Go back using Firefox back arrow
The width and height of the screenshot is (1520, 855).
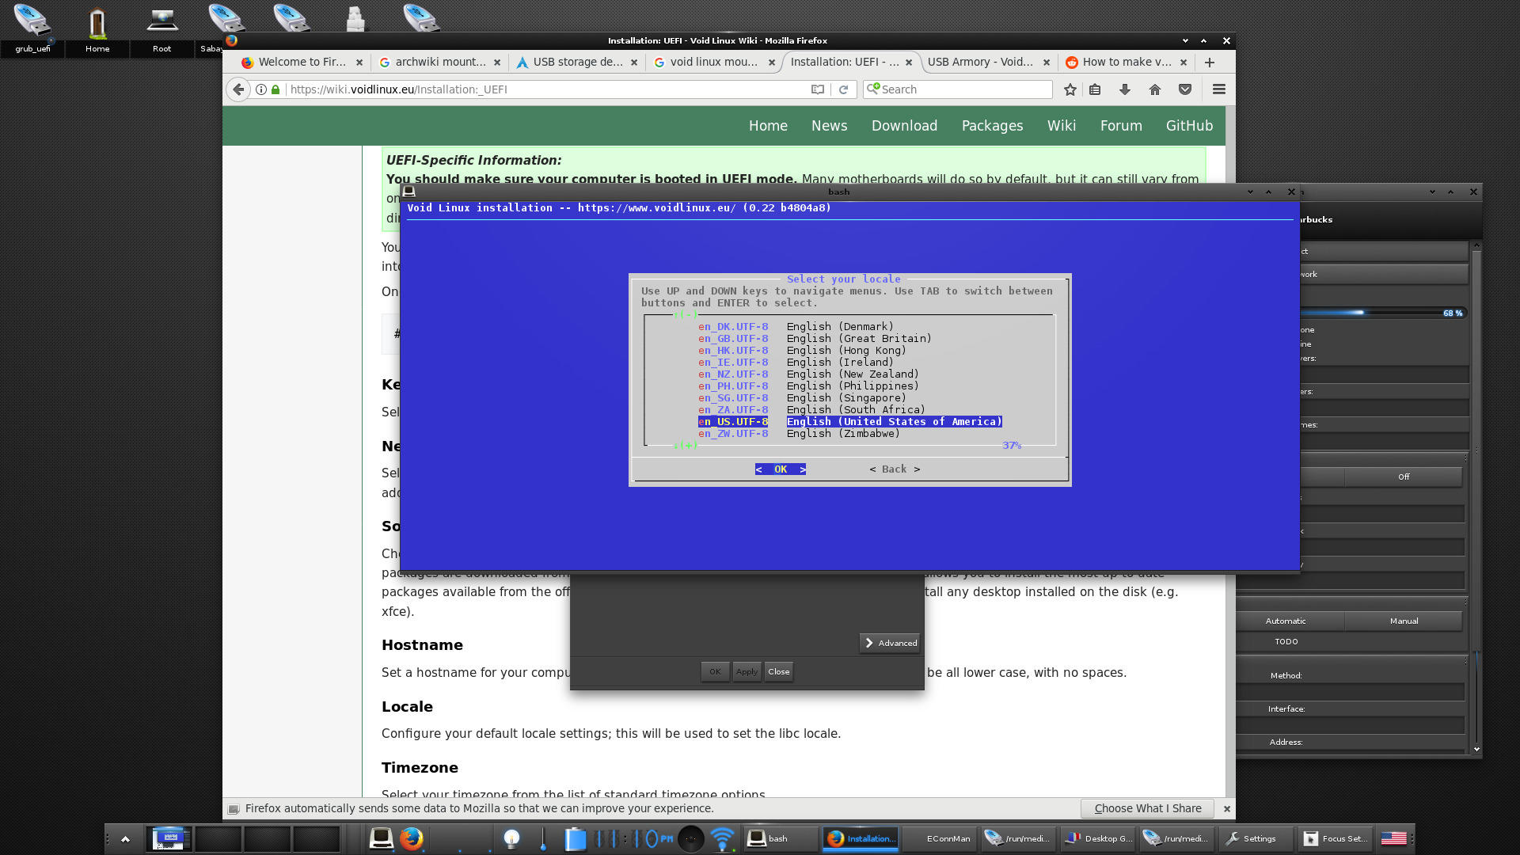pyautogui.click(x=238, y=89)
